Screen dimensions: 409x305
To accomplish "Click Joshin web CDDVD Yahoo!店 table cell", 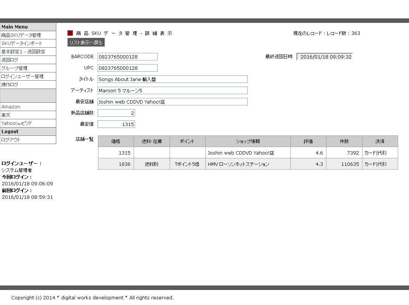I will click(248, 153).
